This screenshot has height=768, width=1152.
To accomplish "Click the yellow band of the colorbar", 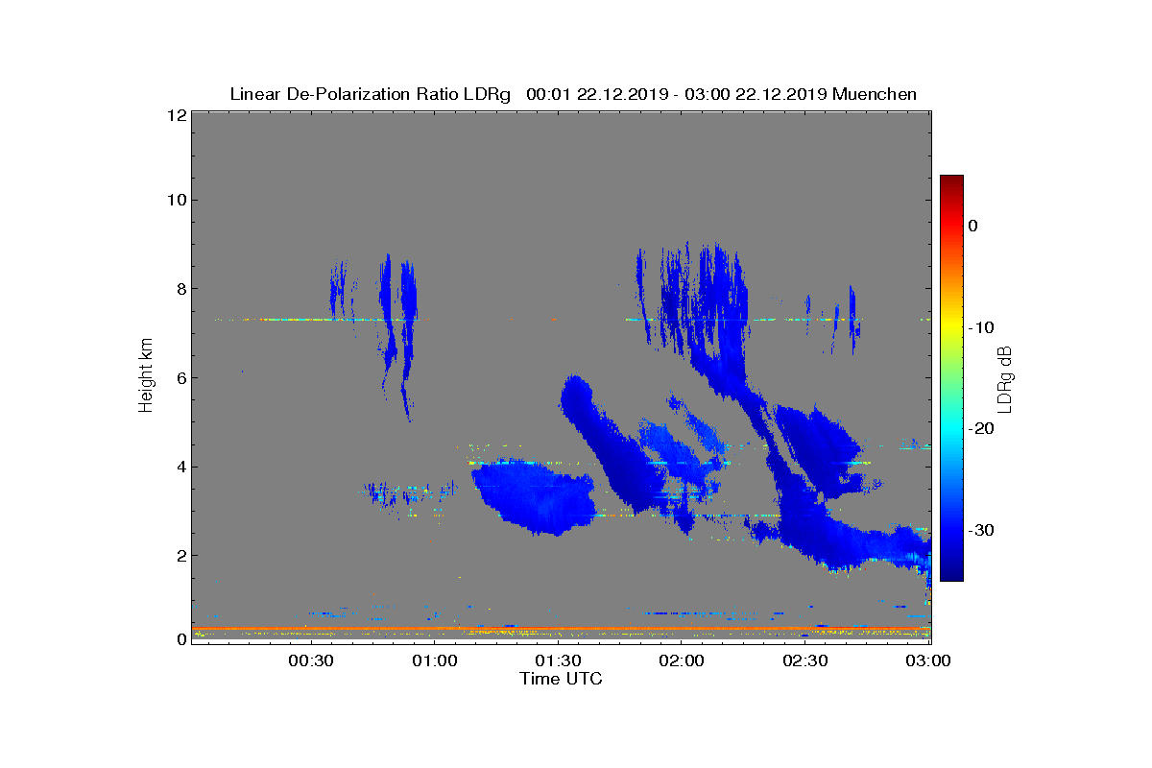I will (951, 326).
